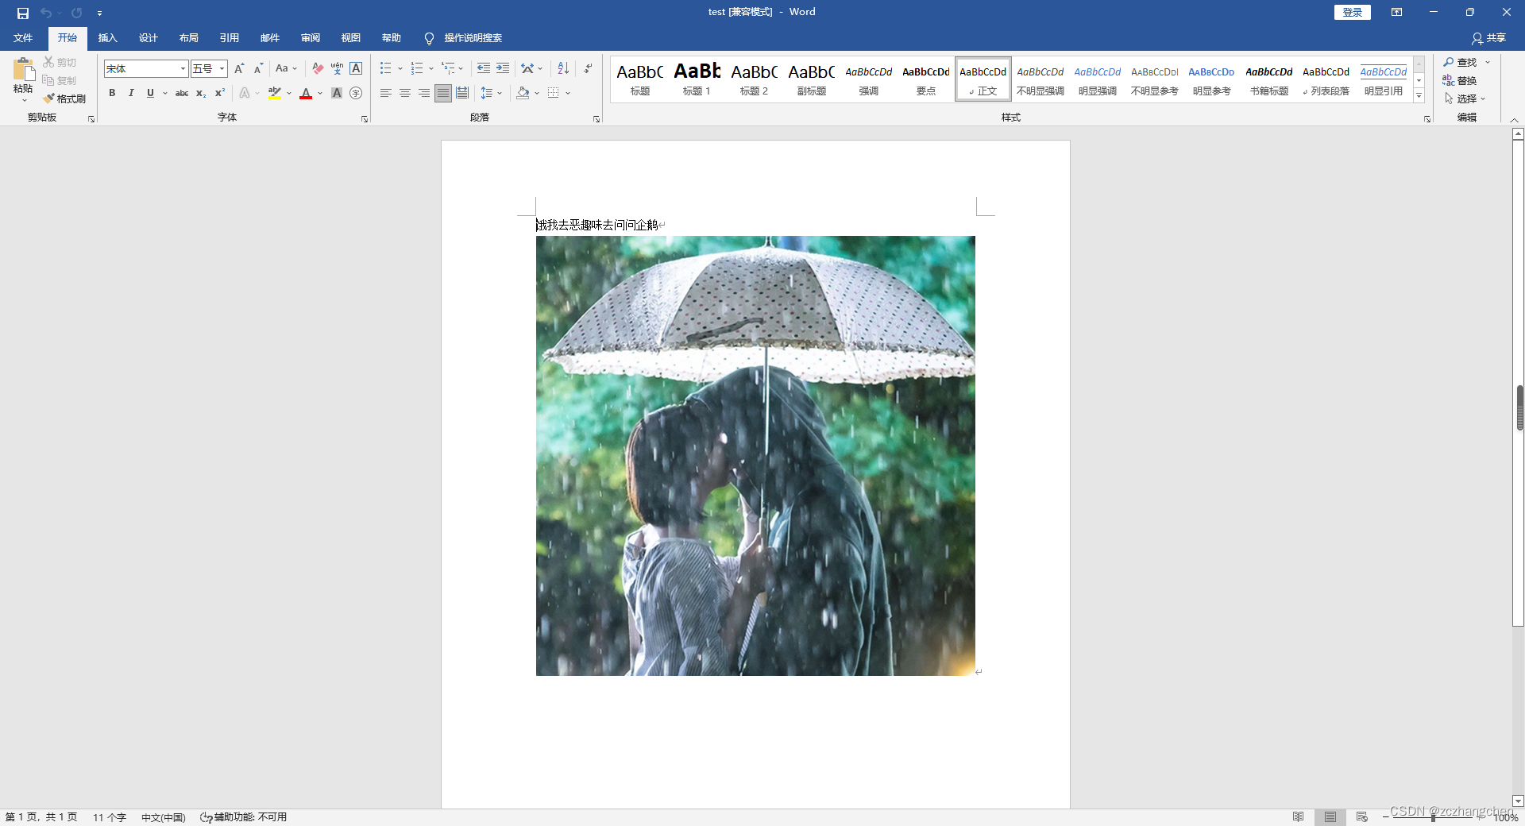The width and height of the screenshot is (1525, 826).
Task: Align text to the right
Action: point(423,93)
